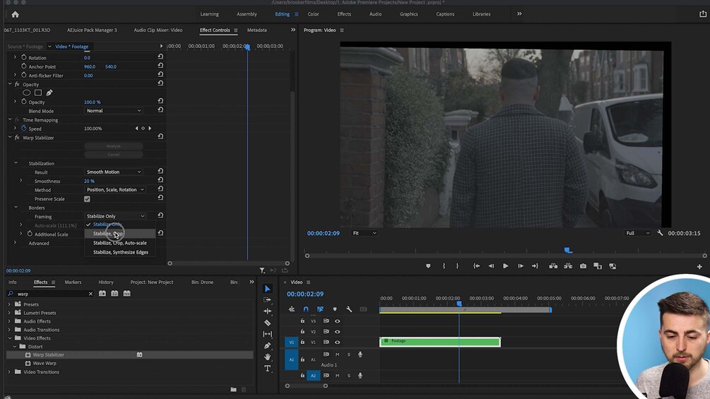Screen dimensions: 710x399
Task: Go to the Home screen icon
Action: [15, 14]
